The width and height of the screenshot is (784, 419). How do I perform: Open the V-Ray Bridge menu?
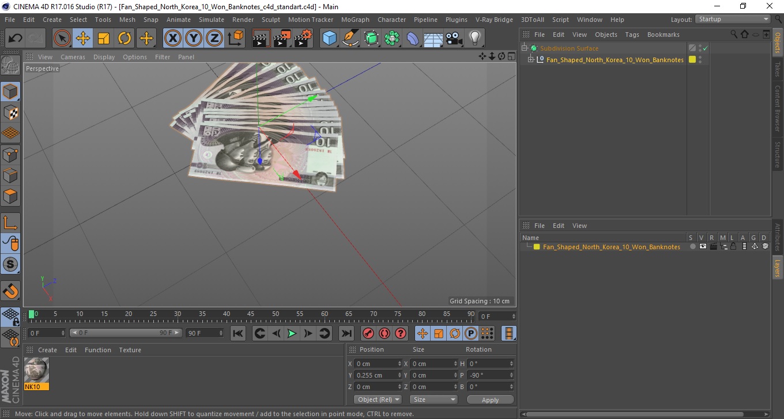(494, 20)
